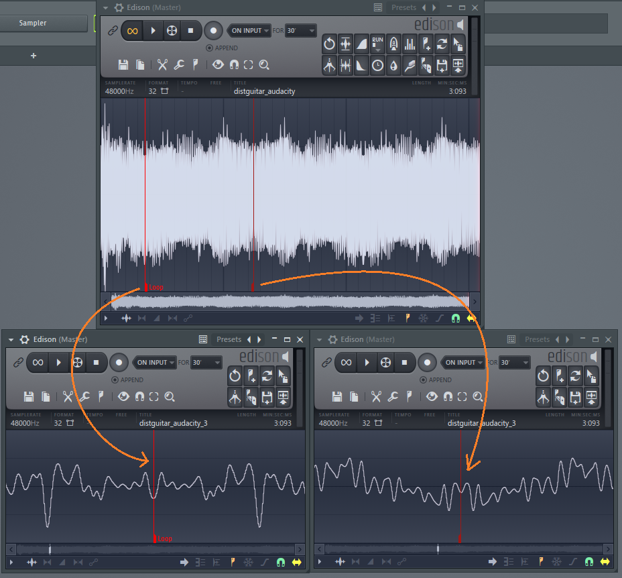Open the ON INPUT dropdown in top Edison
Image resolution: width=622 pixels, height=578 pixels.
[x=249, y=30]
